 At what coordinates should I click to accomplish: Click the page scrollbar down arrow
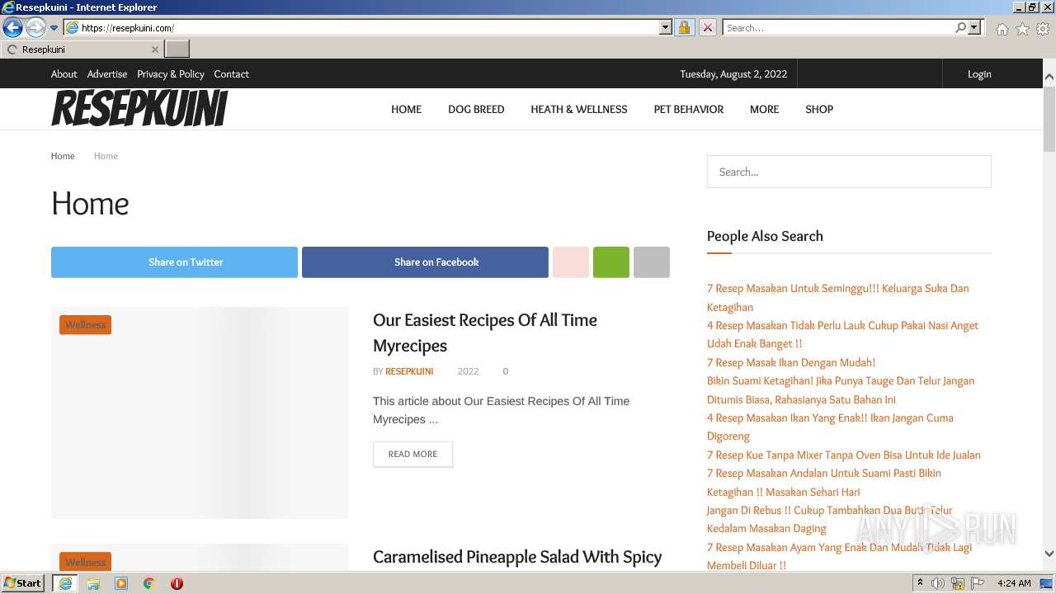(x=1049, y=554)
